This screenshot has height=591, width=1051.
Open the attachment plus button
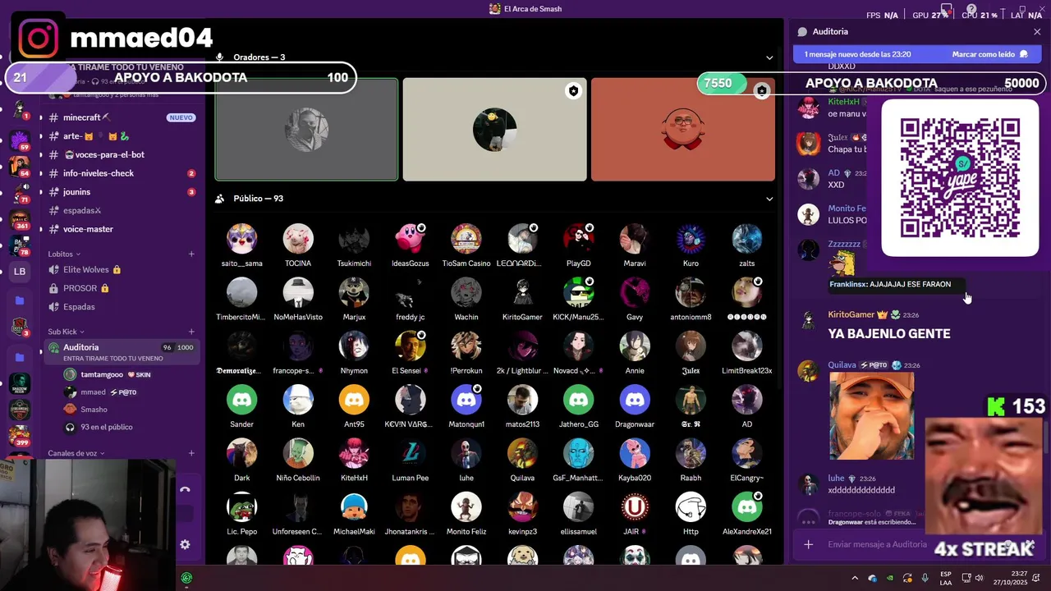808,544
